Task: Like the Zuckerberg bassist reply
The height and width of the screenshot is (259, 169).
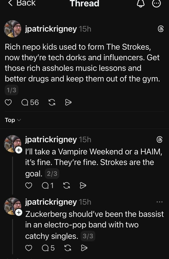Action: [29, 248]
